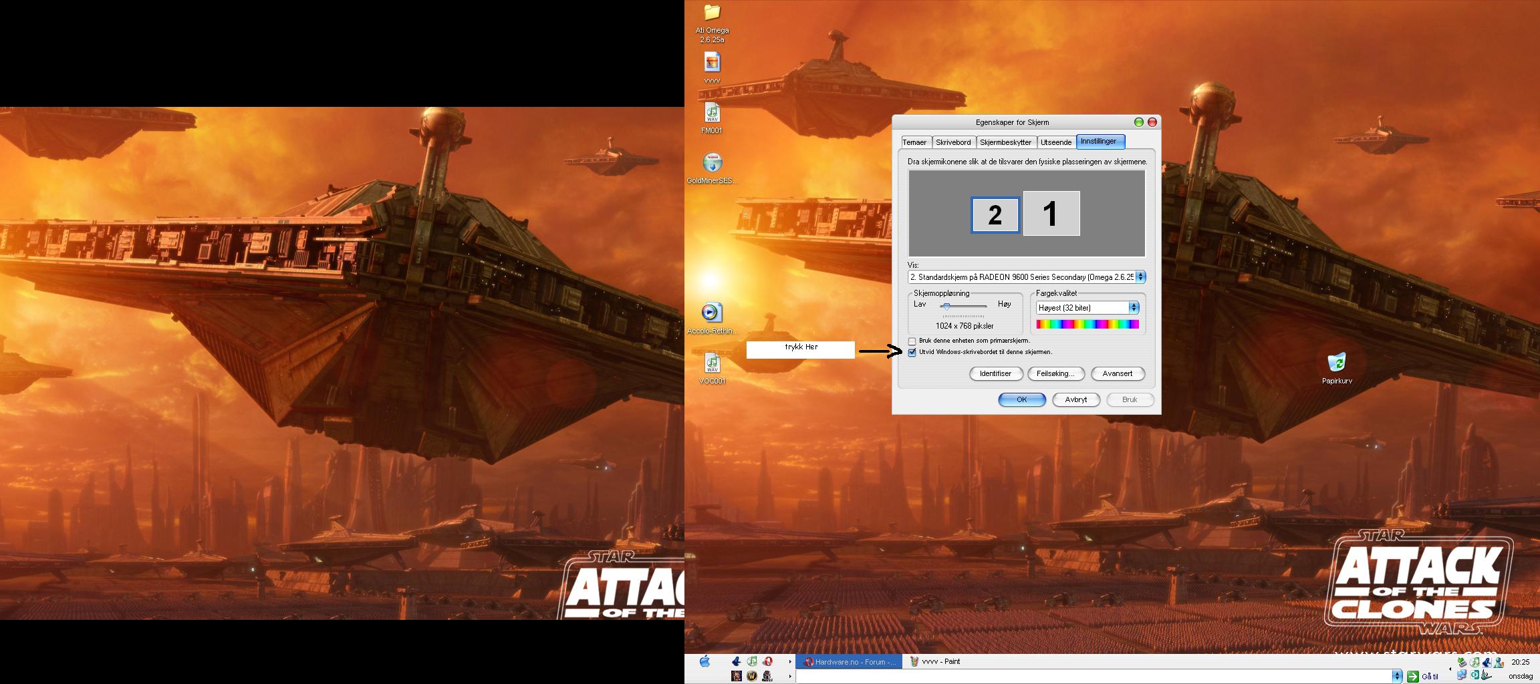This screenshot has width=1540, height=684.
Task: Launch Opera from the quick launch bar
Action: tap(768, 661)
